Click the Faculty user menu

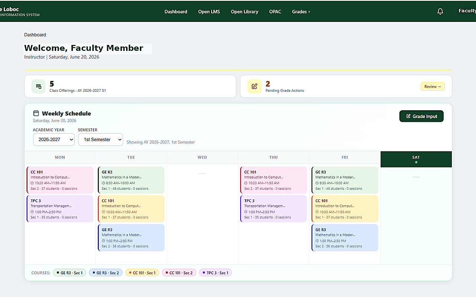pyautogui.click(x=467, y=11)
